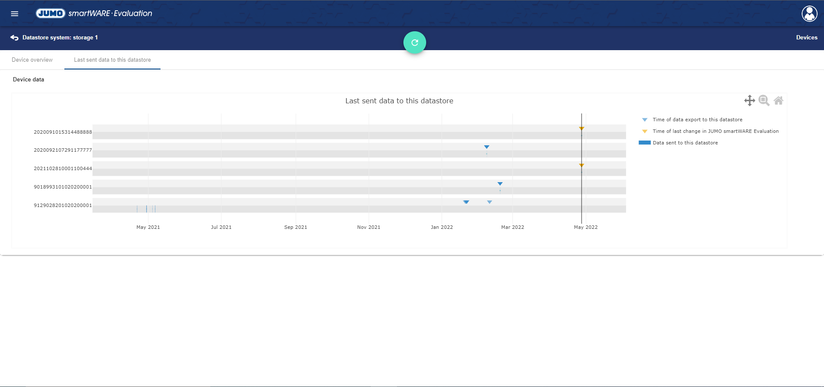Click the blue bar legend swatch
The height and width of the screenshot is (387, 824).
pos(645,143)
